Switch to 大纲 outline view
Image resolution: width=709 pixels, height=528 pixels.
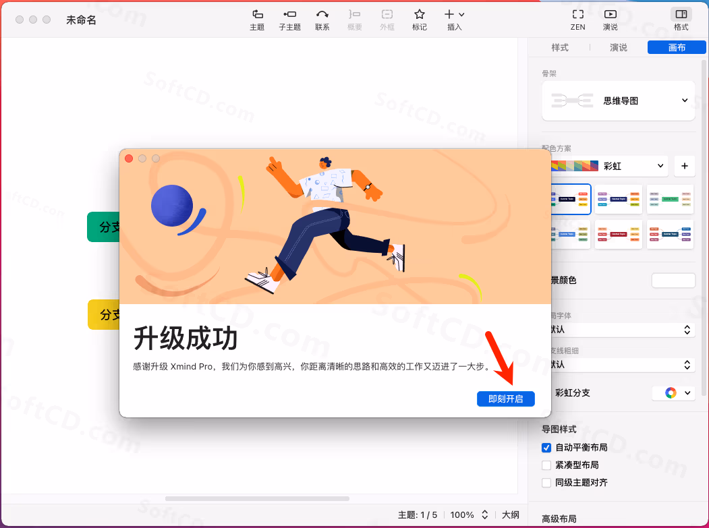(x=511, y=515)
